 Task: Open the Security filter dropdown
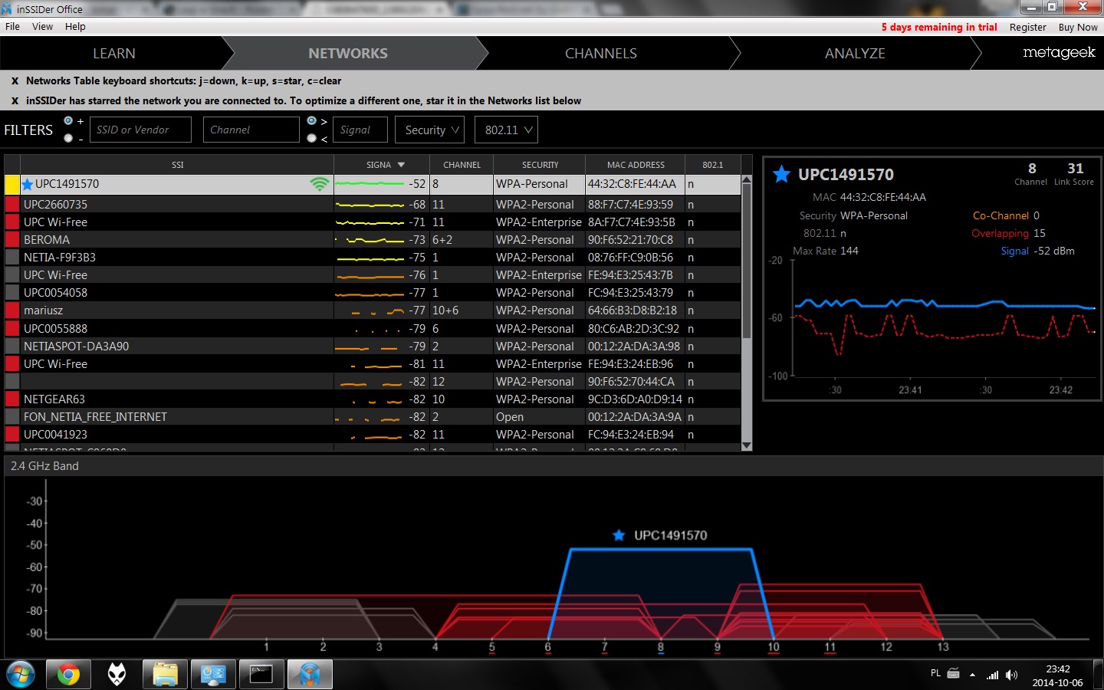430,130
